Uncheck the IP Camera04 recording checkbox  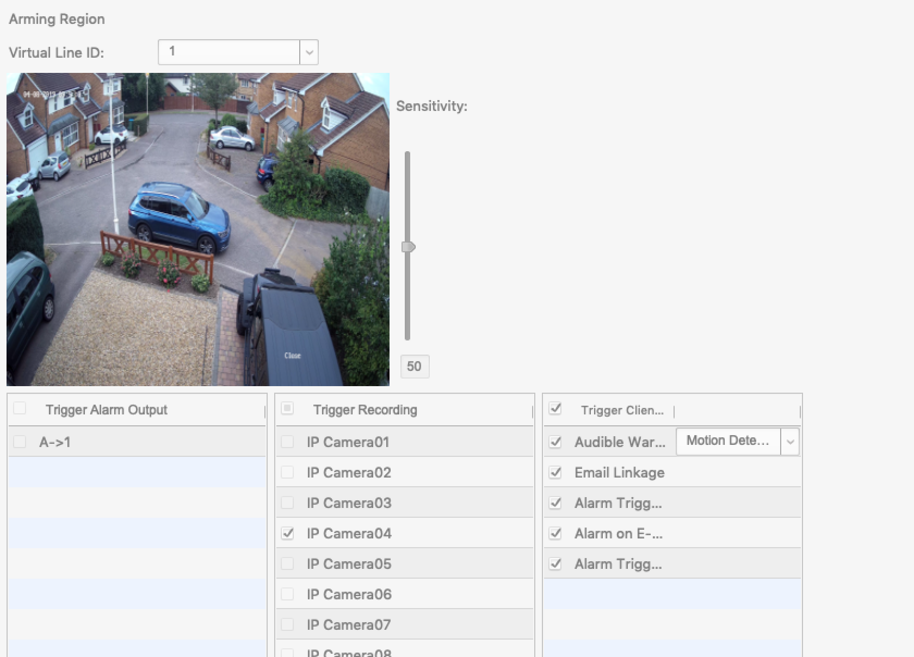coord(287,534)
